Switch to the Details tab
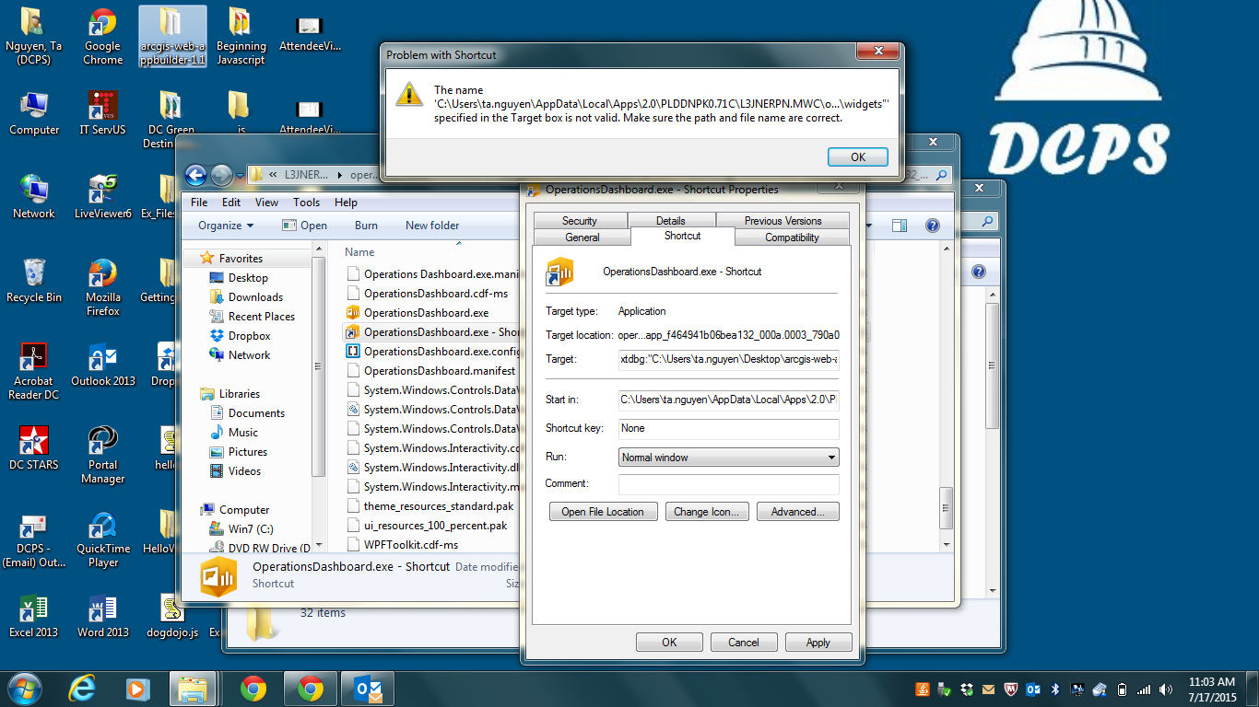This screenshot has width=1259, height=707. (x=671, y=221)
